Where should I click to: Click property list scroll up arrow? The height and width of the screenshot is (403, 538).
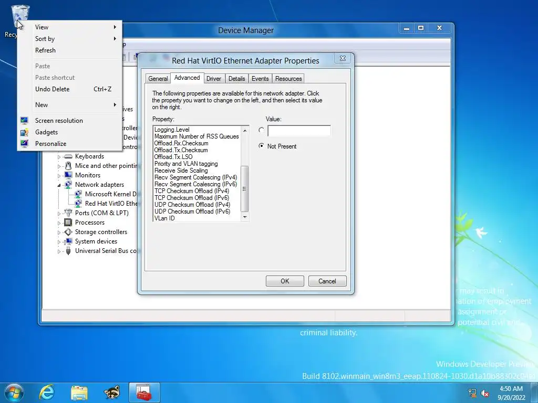pos(245,130)
